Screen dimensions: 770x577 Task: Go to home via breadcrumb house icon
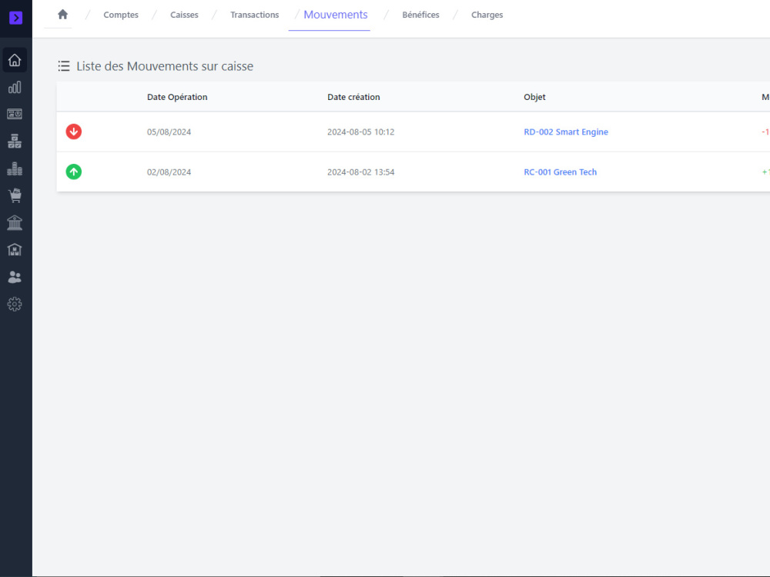[62, 15]
